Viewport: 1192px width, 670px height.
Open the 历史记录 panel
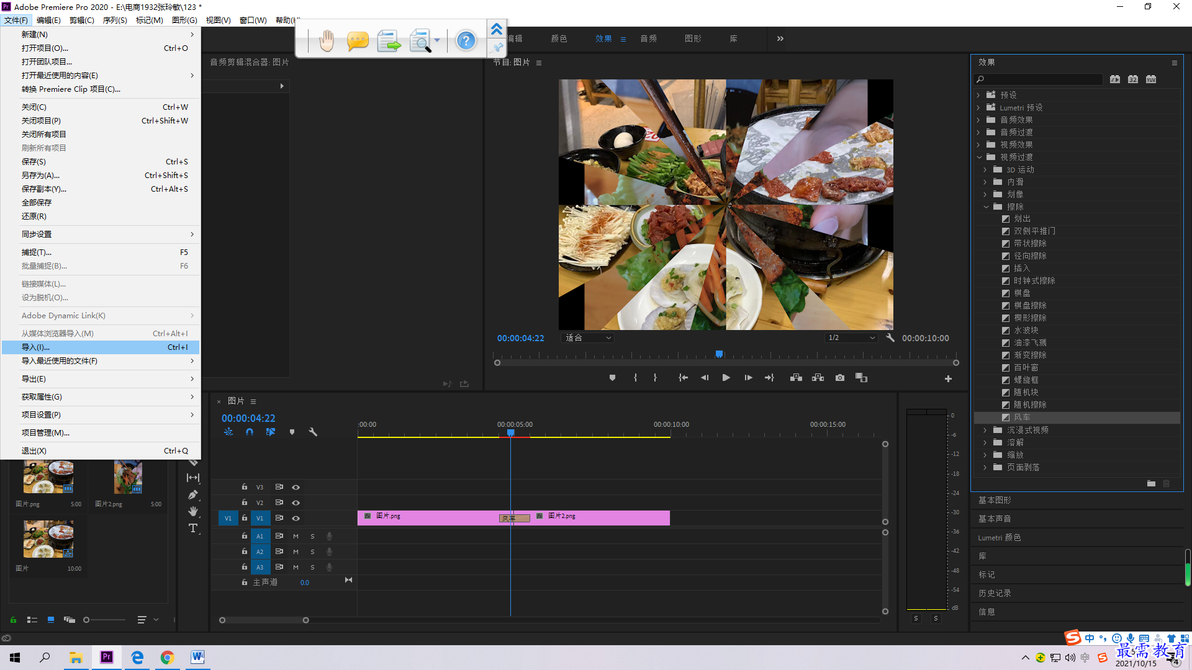coord(995,593)
